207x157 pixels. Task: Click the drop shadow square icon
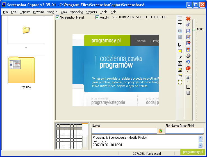coord(188,93)
